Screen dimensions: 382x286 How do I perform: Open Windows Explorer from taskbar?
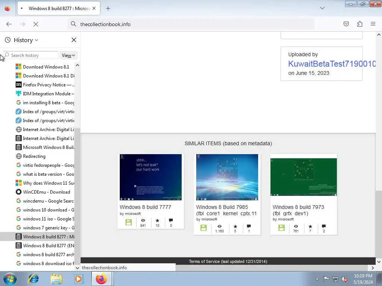(x=56, y=279)
